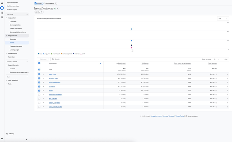Collapse the User section header
232x142 pixels.
[x=27, y=77]
